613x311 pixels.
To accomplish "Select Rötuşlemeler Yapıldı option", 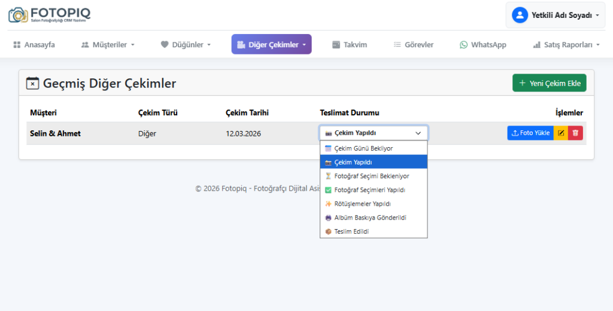I will tap(362, 204).
